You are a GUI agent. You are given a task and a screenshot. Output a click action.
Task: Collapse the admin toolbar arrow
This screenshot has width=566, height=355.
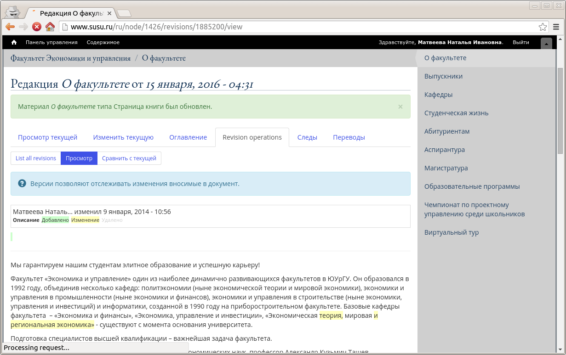click(x=546, y=43)
